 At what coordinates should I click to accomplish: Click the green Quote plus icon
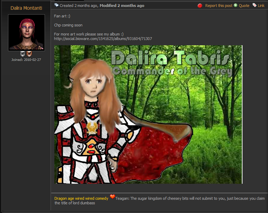(x=236, y=5)
